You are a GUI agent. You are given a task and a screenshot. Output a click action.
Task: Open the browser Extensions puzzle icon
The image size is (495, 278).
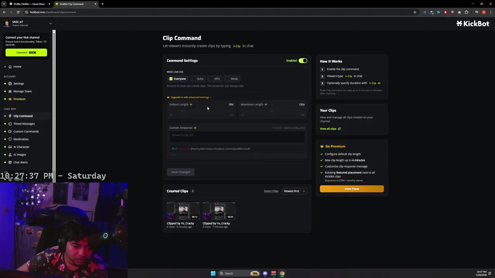point(466,12)
